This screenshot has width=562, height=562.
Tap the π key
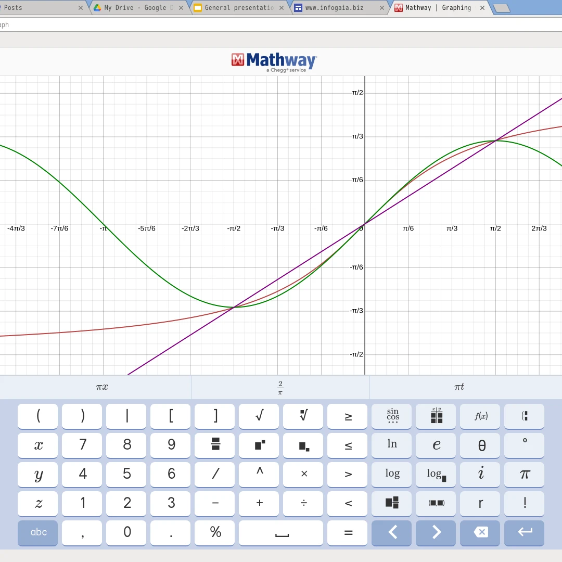[524, 475]
